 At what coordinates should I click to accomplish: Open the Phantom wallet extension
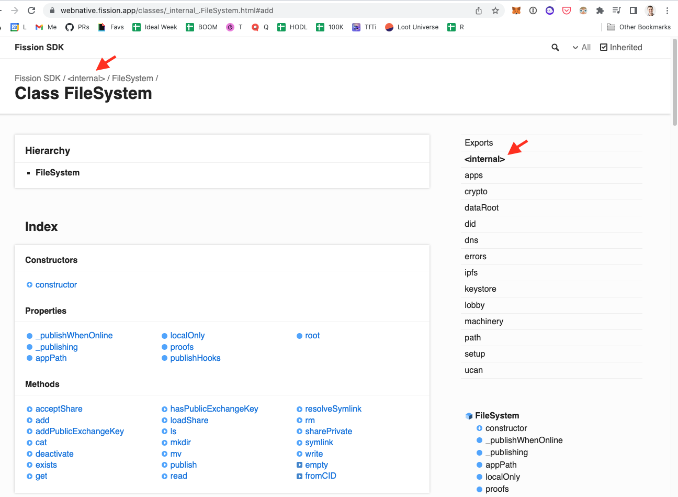click(549, 10)
